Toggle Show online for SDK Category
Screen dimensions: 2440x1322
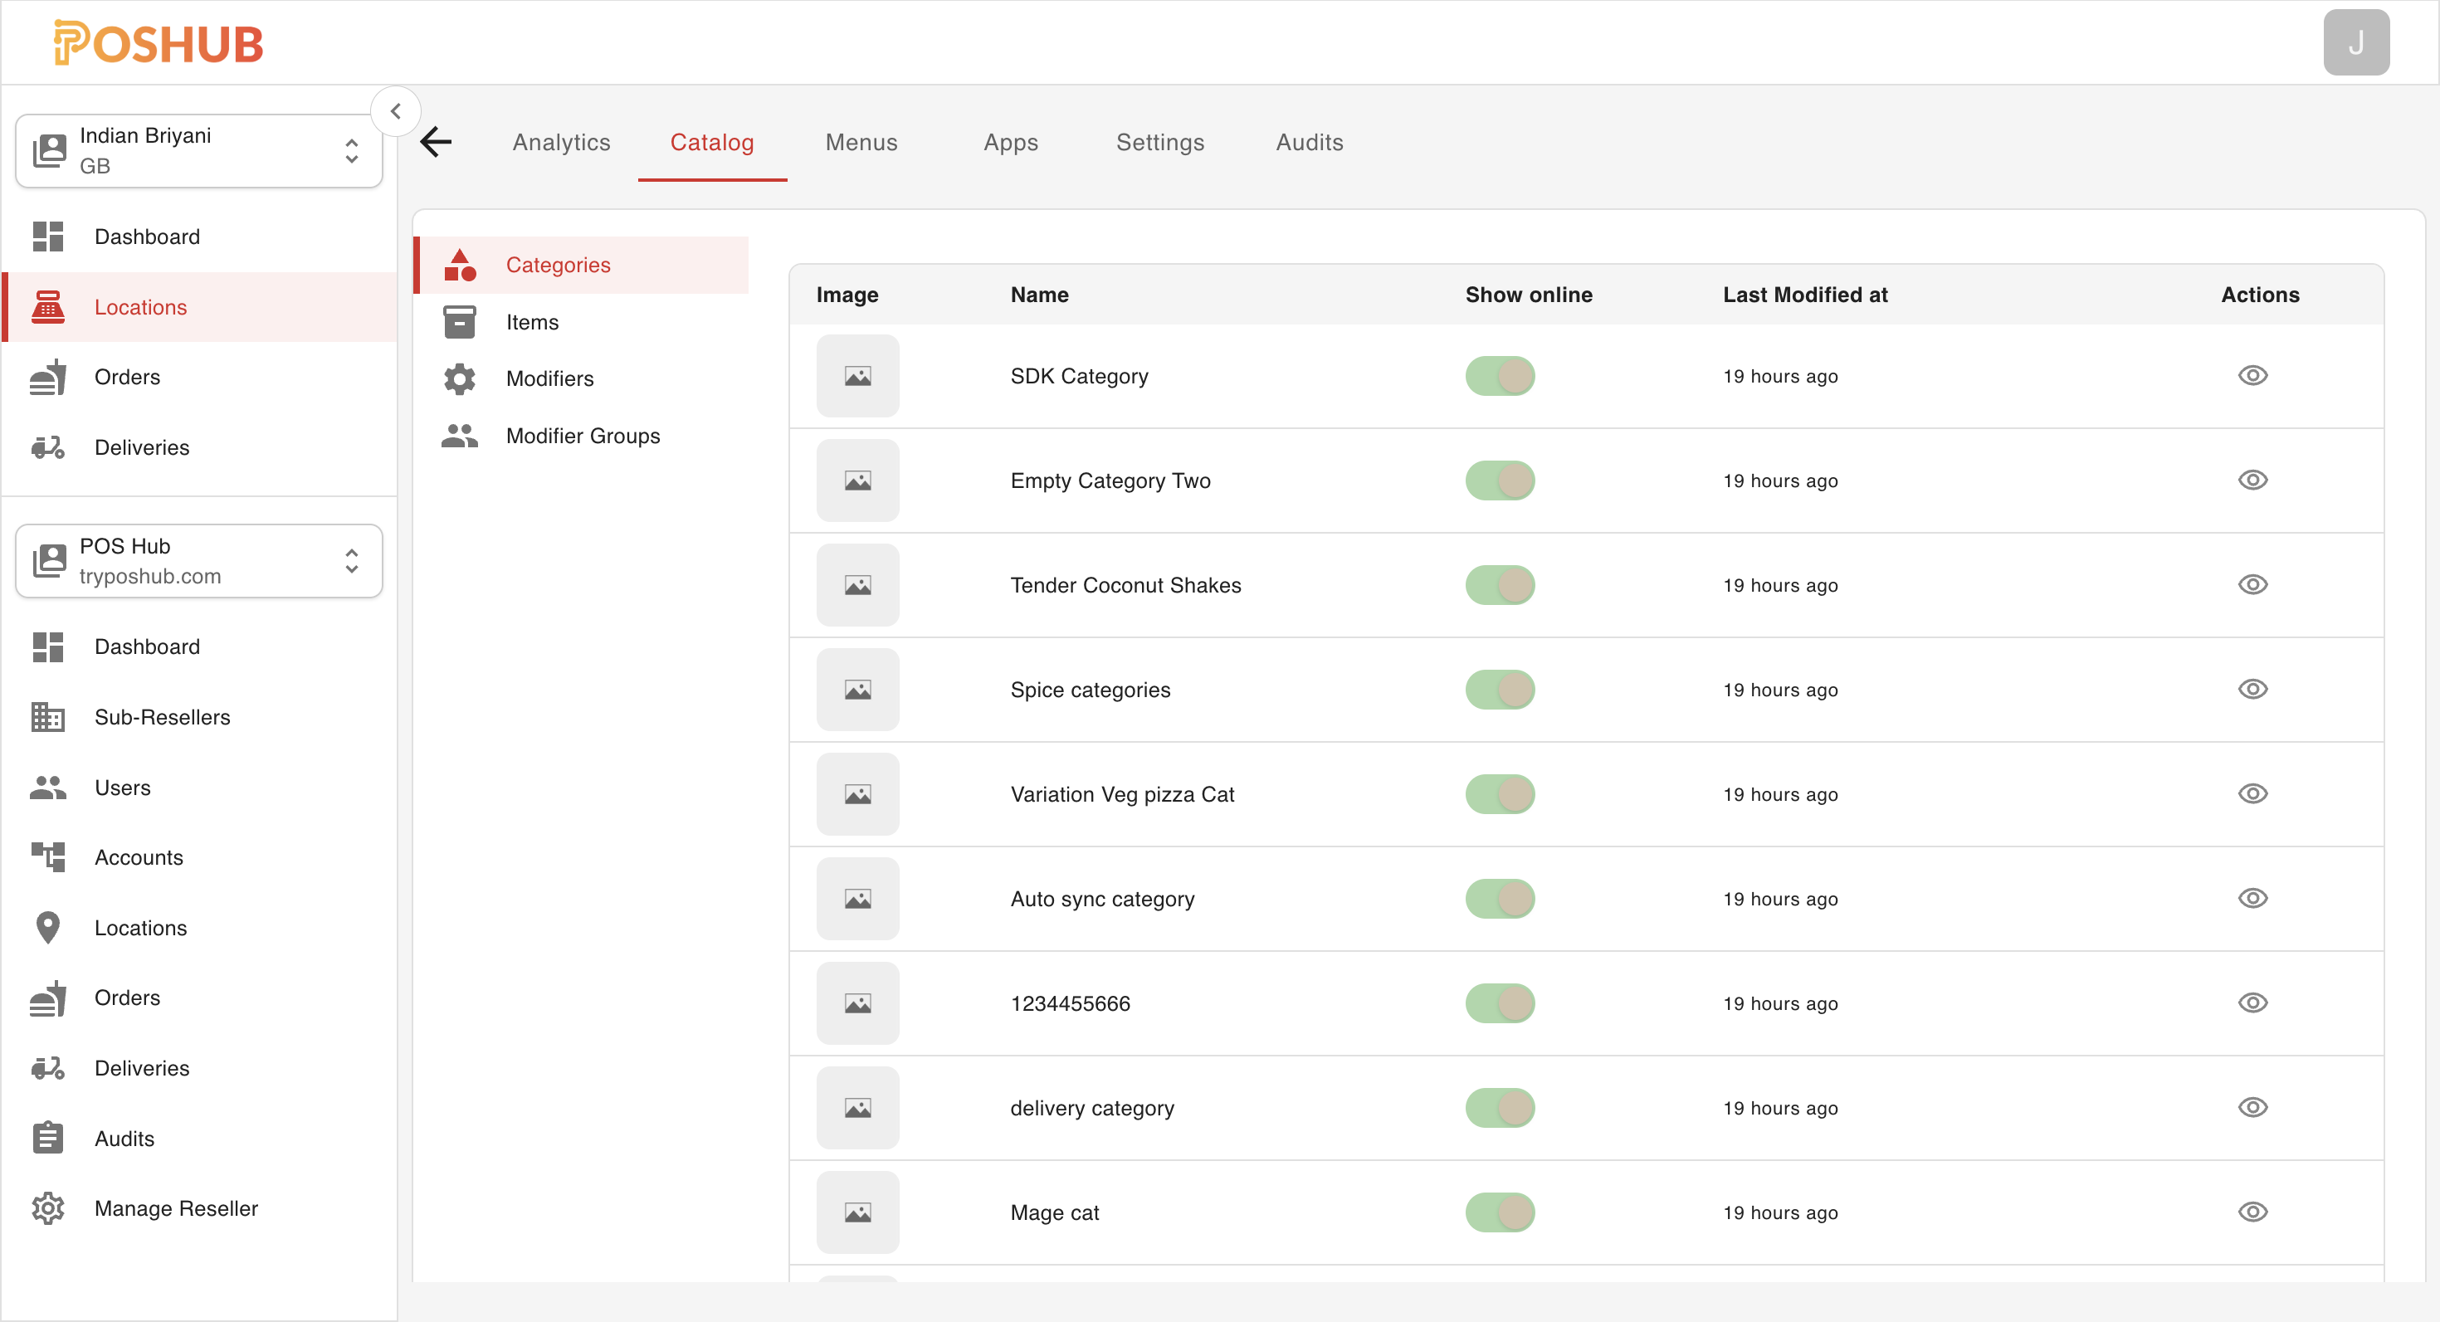tap(1500, 375)
